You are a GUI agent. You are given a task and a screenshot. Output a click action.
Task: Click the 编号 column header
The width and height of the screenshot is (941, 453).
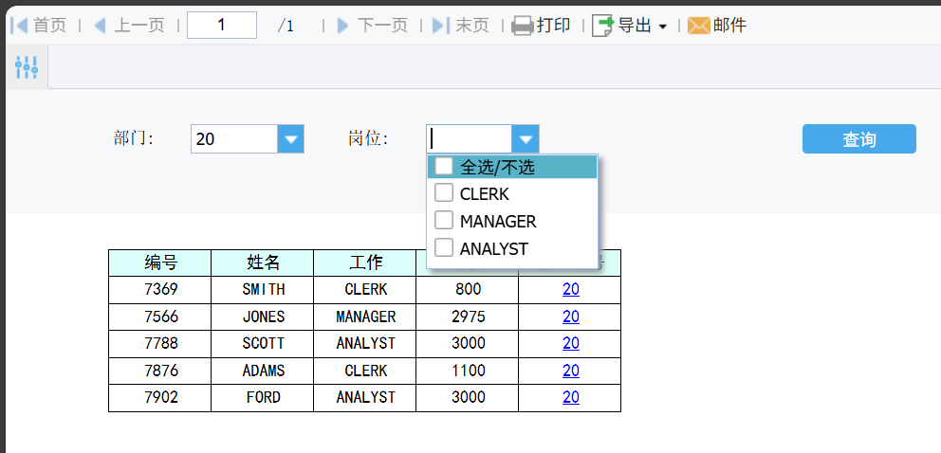tap(160, 263)
